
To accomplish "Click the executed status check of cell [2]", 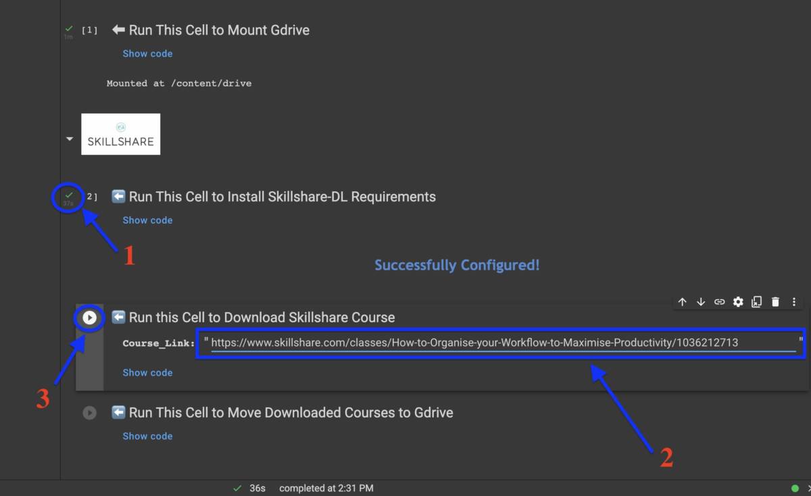I will click(x=69, y=195).
